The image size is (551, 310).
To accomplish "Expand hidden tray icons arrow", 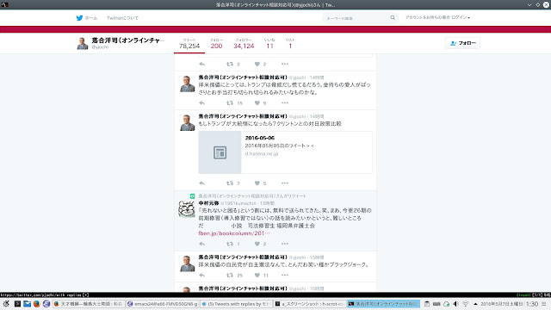I will click(475, 304).
